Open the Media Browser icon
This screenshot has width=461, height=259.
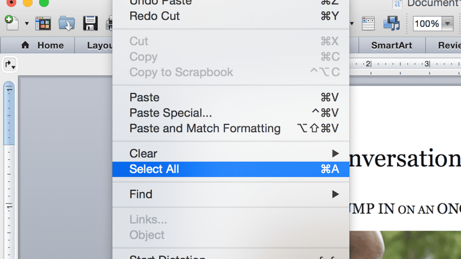click(391, 23)
